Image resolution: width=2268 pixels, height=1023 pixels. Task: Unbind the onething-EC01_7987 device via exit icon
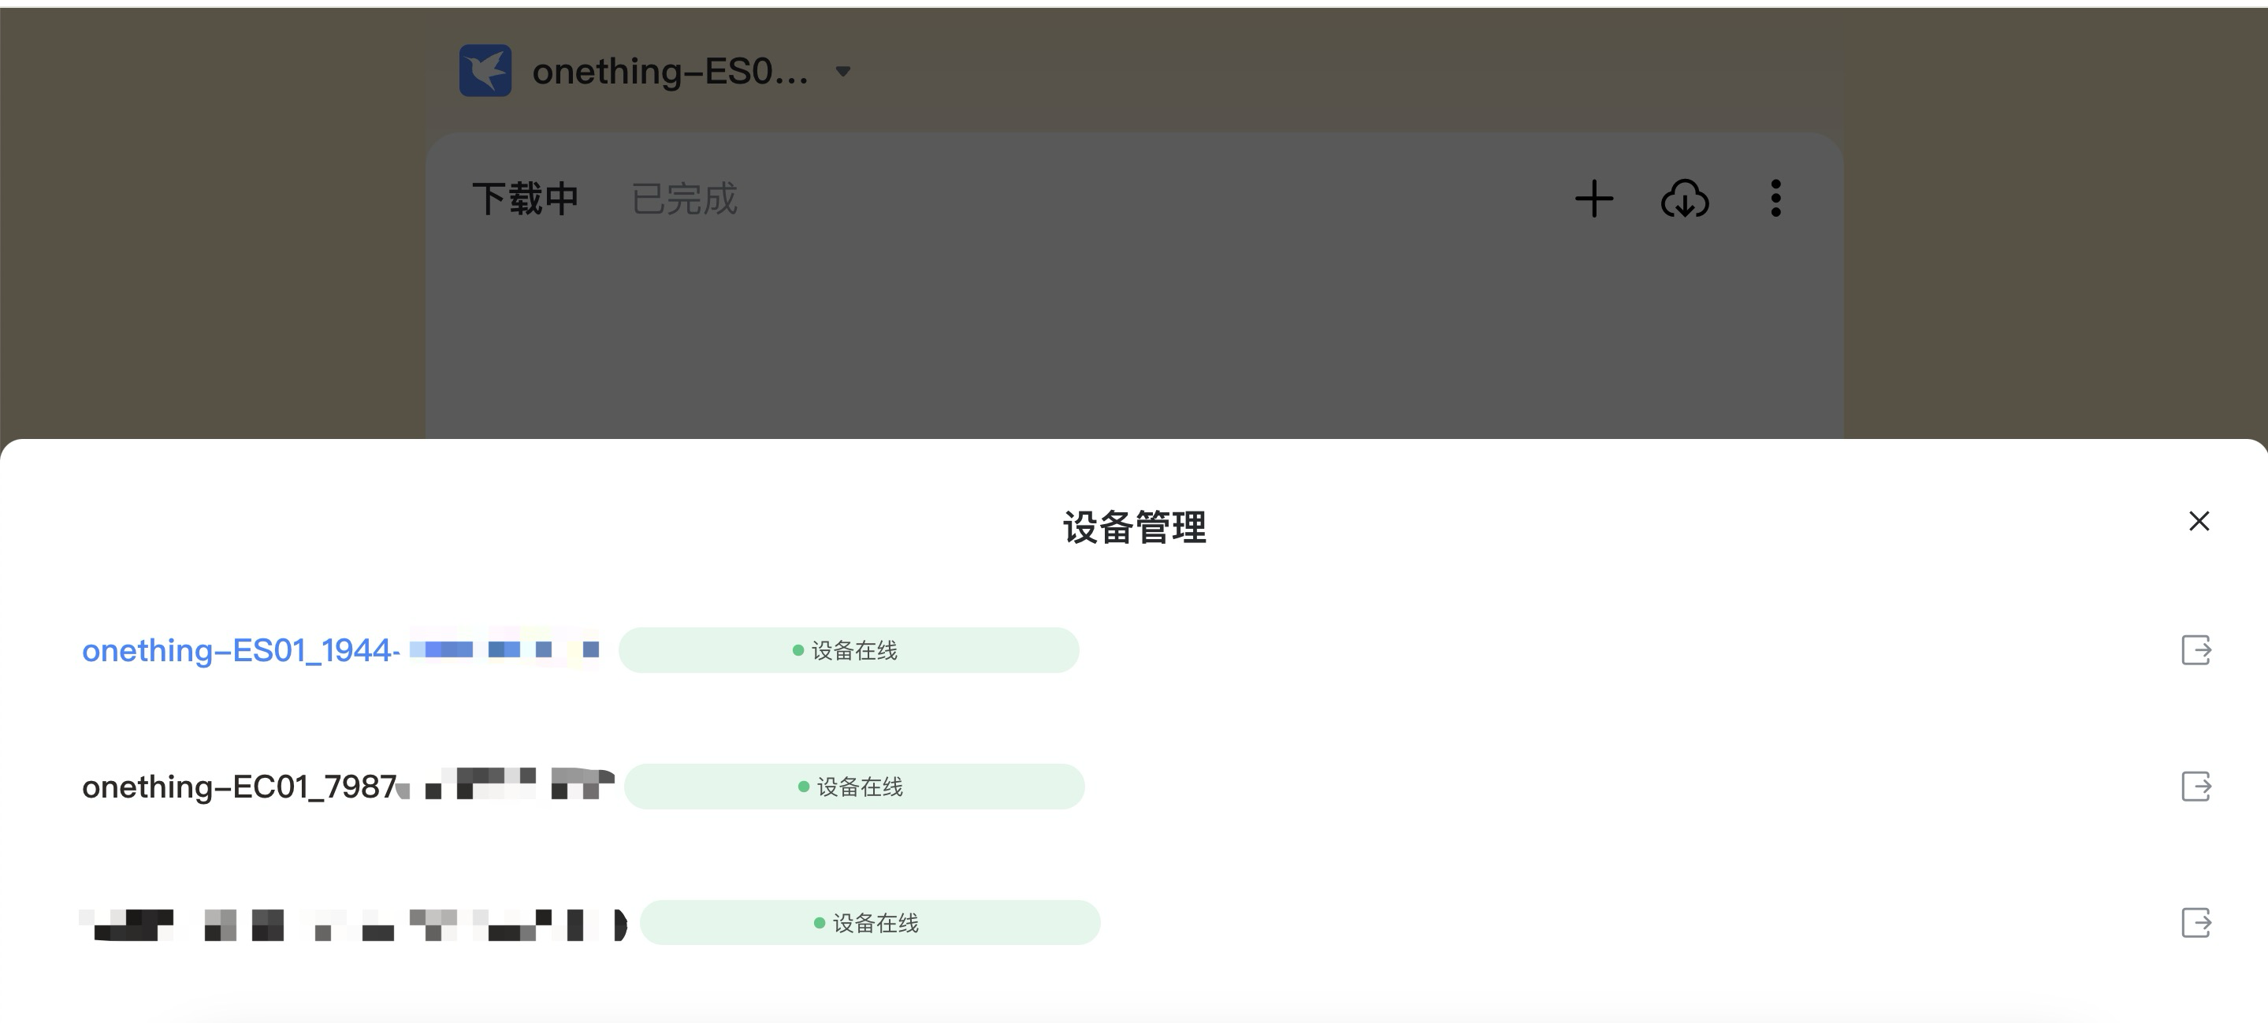coord(2195,787)
